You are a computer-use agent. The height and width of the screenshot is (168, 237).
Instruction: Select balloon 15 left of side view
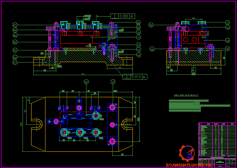[x=152, y=49]
